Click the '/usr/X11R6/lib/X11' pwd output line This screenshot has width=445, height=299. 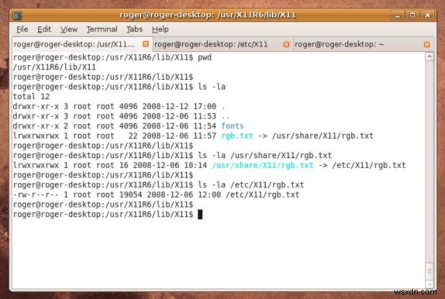coord(54,67)
